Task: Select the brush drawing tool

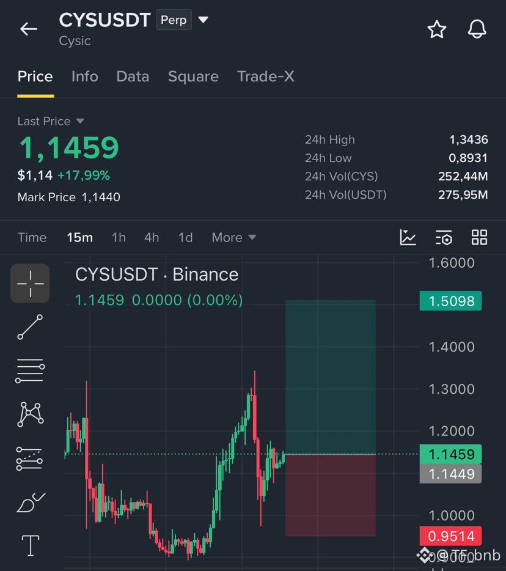Action: point(31,503)
